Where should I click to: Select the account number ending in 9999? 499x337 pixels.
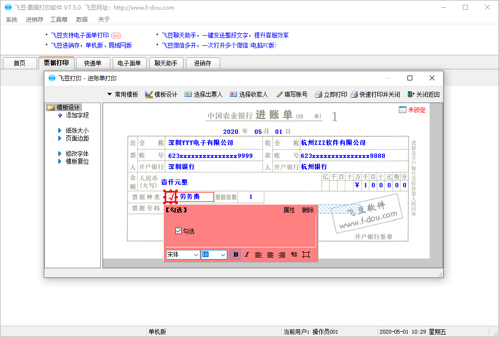[x=210, y=156]
